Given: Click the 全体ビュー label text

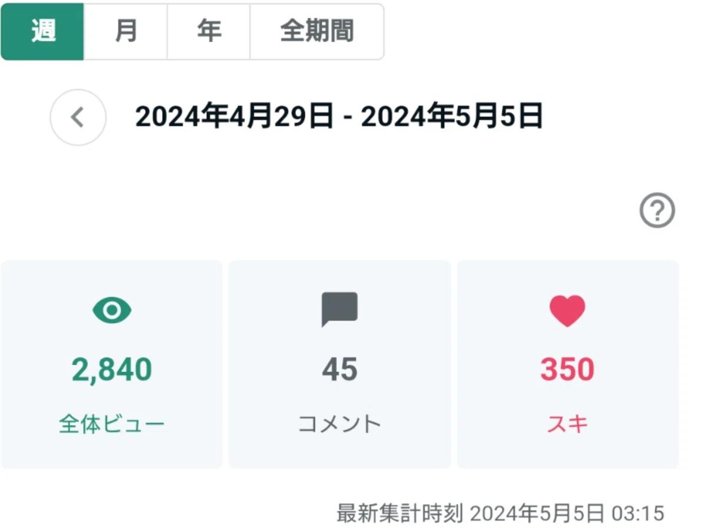Looking at the screenshot, I should 112,424.
